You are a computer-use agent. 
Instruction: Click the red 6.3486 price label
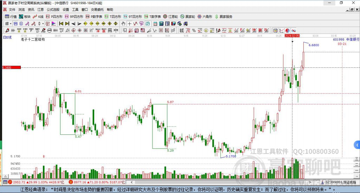(12, 67)
